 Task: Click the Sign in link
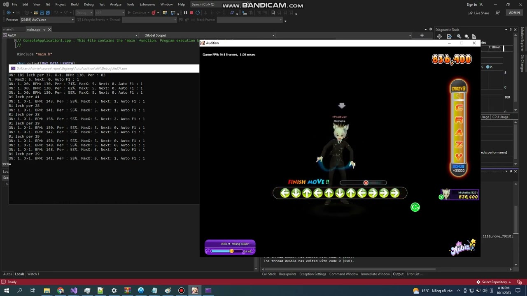[x=472, y=5]
